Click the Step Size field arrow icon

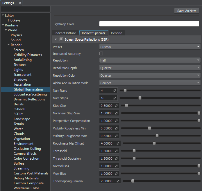pos(116,106)
